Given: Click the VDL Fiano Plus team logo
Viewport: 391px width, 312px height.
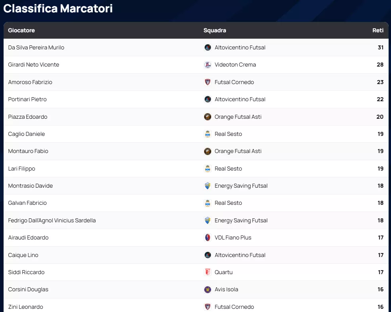Looking at the screenshot, I should point(208,237).
